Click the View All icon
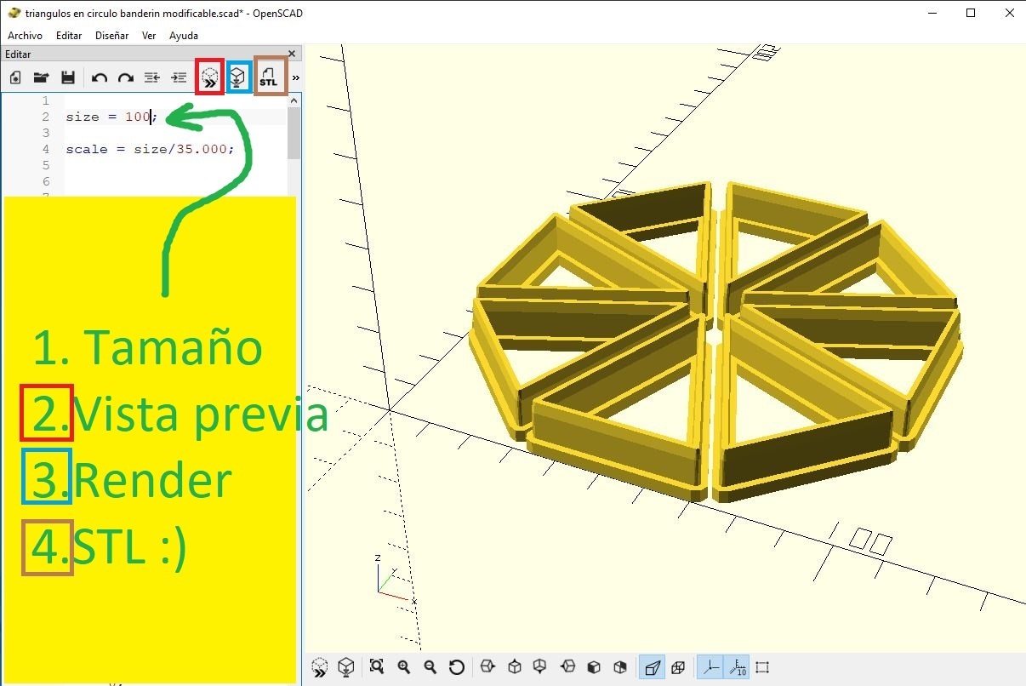 click(x=377, y=667)
